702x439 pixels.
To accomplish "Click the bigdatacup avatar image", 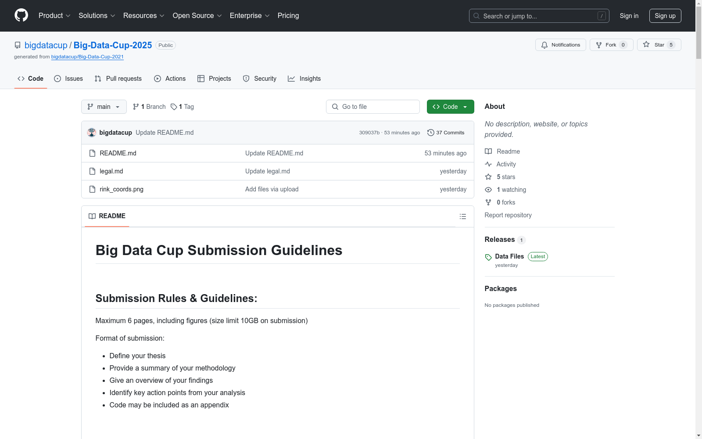I will coord(92,133).
